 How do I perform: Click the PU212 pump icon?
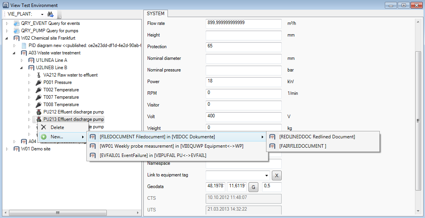[39, 112]
